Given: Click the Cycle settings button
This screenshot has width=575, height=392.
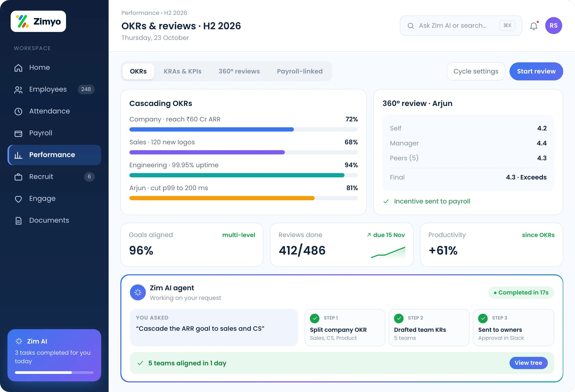Looking at the screenshot, I should 476,71.
